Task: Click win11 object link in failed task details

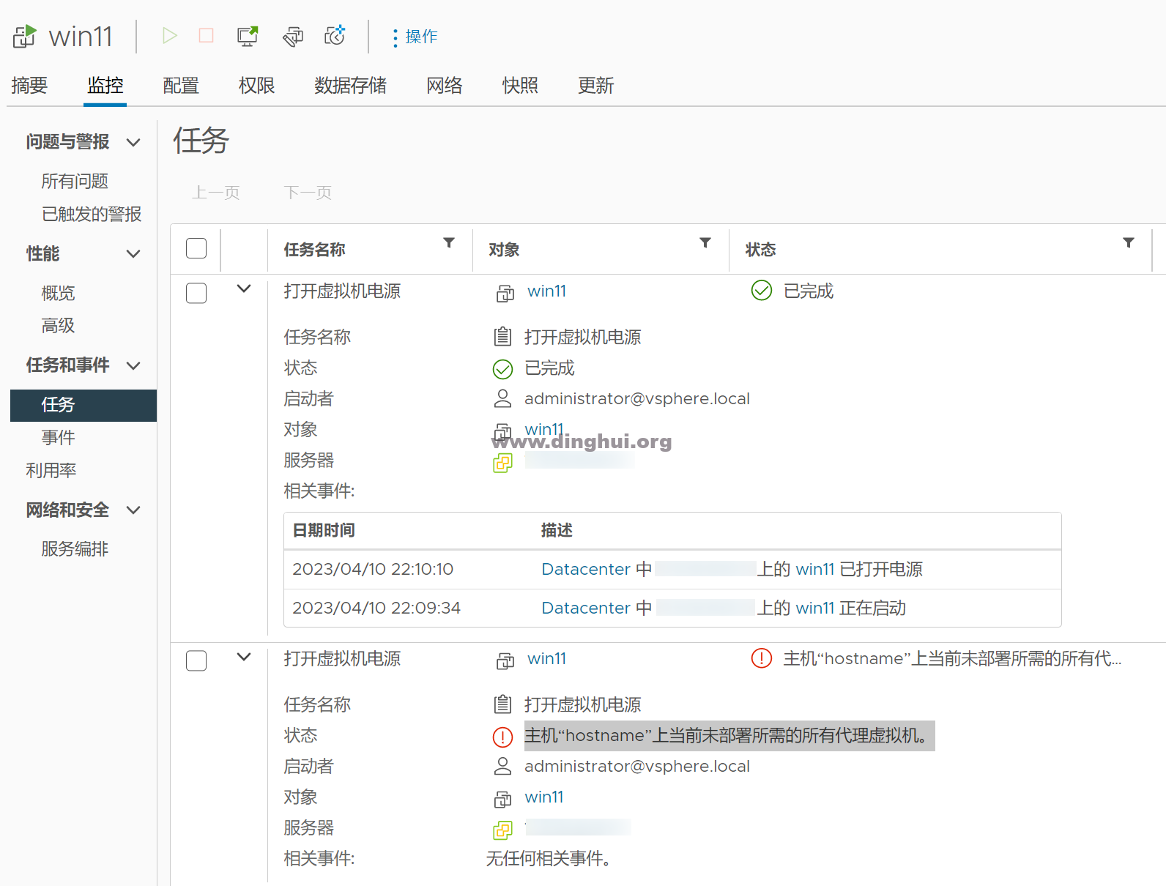Action: [544, 797]
